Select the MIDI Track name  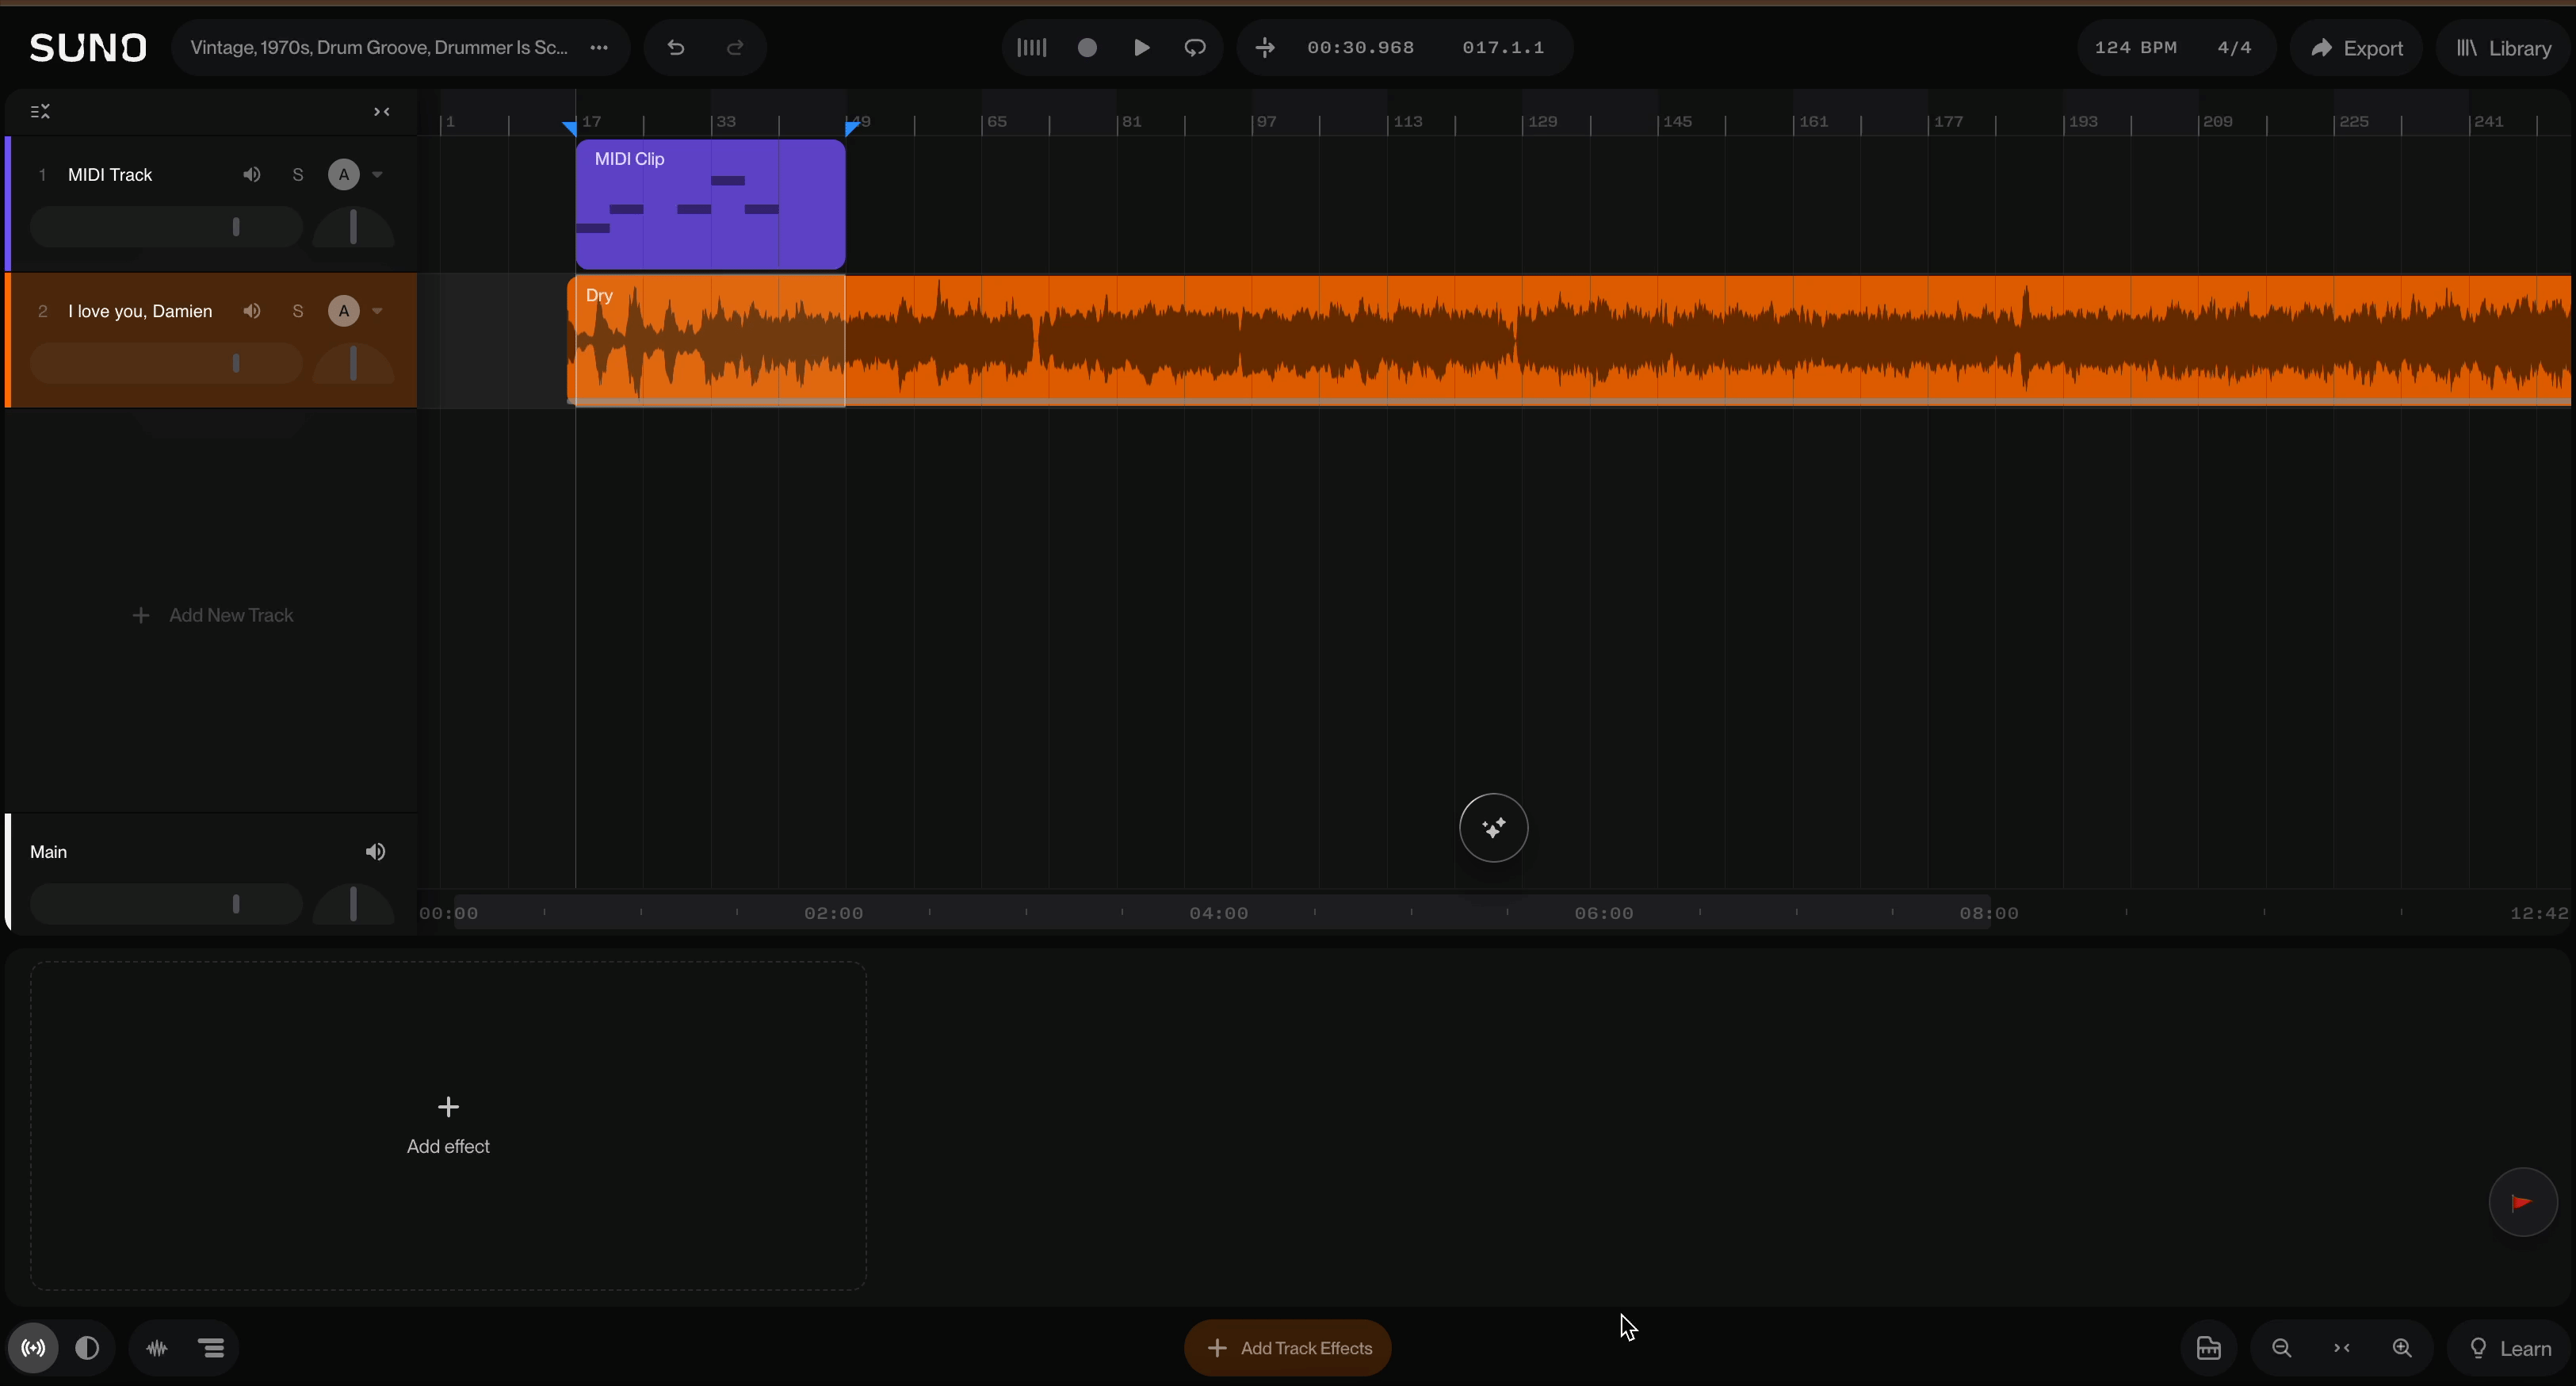(110, 174)
